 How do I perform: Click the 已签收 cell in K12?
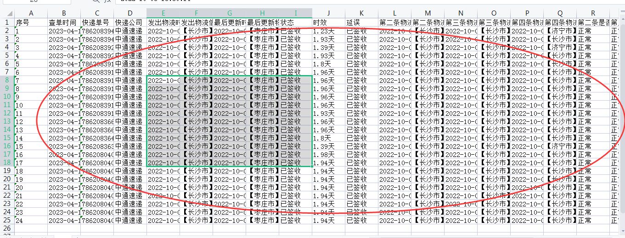tap(361, 113)
